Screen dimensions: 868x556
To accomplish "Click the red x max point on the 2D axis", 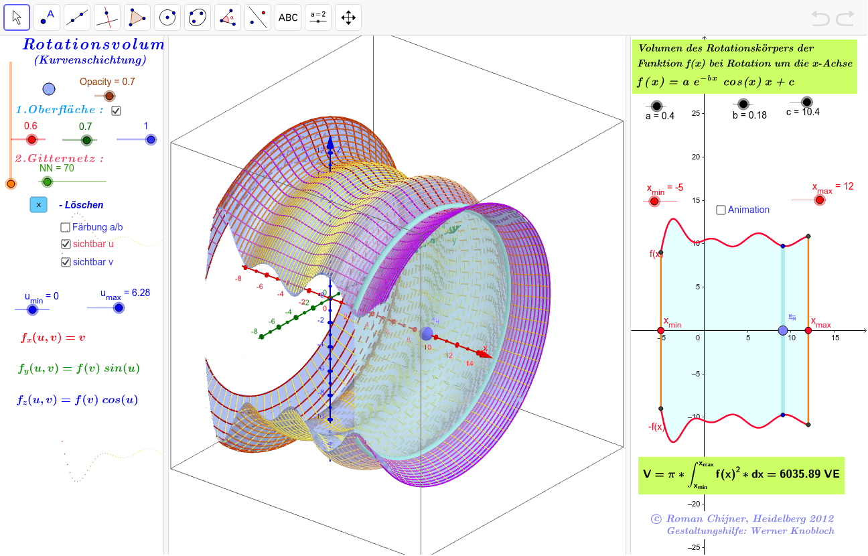I will 808,330.
